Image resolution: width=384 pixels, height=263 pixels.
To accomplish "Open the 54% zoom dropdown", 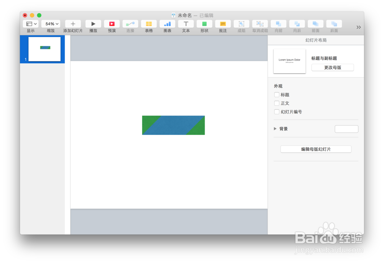I will 51,24.
